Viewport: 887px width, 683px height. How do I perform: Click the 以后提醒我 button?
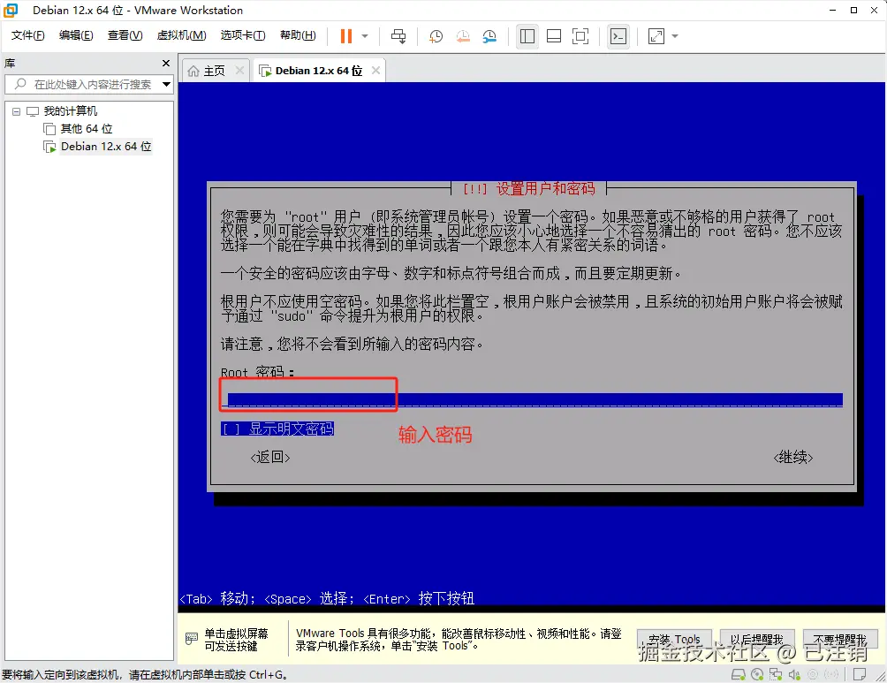[x=755, y=638]
